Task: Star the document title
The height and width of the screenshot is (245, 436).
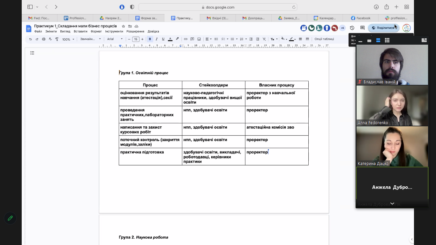Action: [123, 26]
